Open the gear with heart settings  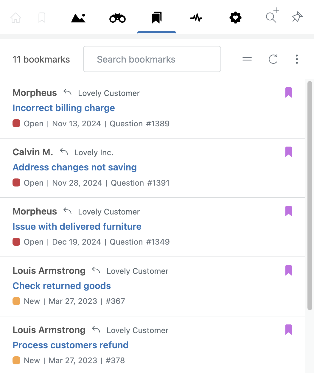pyautogui.click(x=235, y=18)
